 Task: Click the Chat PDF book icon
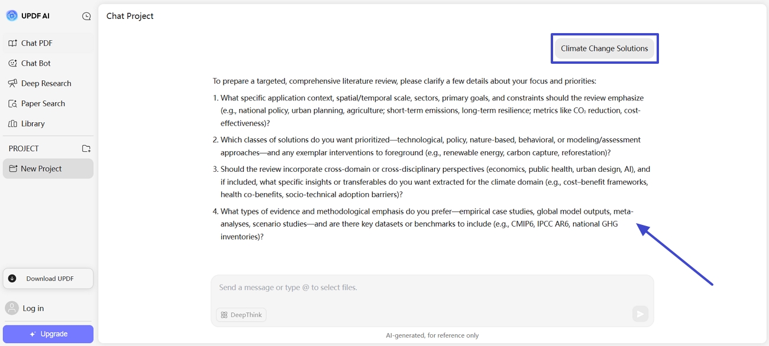point(12,43)
